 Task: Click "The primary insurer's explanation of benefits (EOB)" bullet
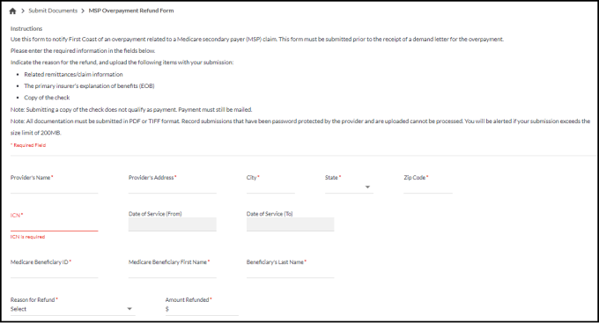coord(89,86)
